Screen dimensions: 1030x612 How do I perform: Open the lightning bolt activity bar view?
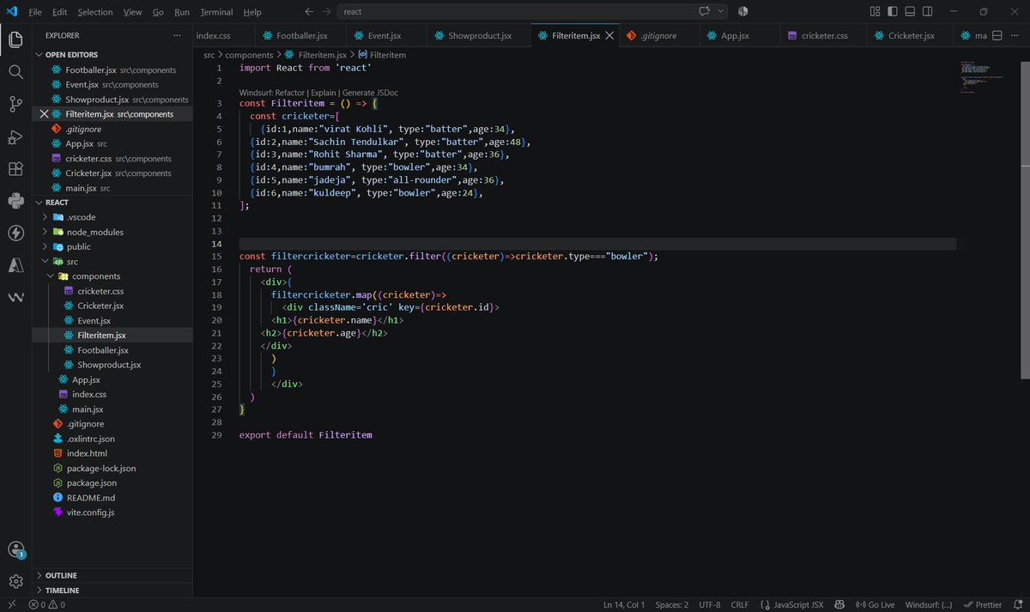15,233
